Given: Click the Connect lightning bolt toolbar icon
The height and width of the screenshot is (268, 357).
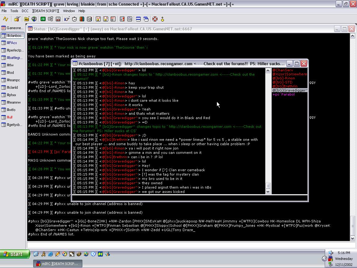Looking at the screenshot, I should pyautogui.click(x=6, y=19).
